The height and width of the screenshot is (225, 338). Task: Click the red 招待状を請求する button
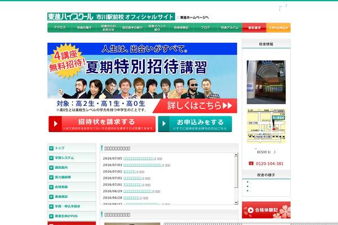tap(102, 124)
